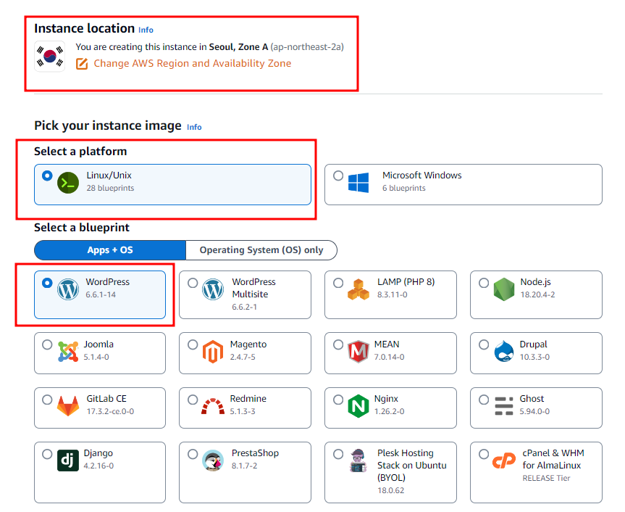Select the Redmine radio button
This screenshot has height=512, width=625.
(x=193, y=399)
